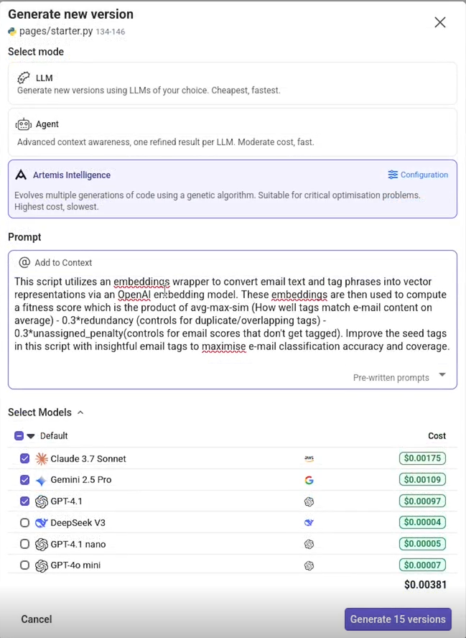This screenshot has width=466, height=638.
Task: Click the Google provider icon
Action: coord(309,480)
